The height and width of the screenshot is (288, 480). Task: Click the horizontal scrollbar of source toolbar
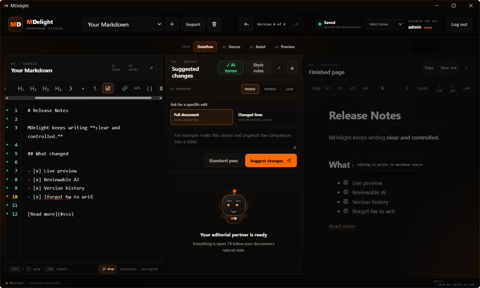(x=93, y=98)
